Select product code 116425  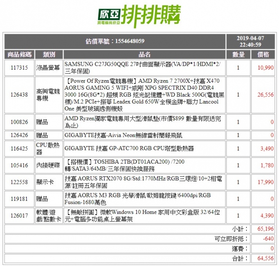[x=19, y=148]
